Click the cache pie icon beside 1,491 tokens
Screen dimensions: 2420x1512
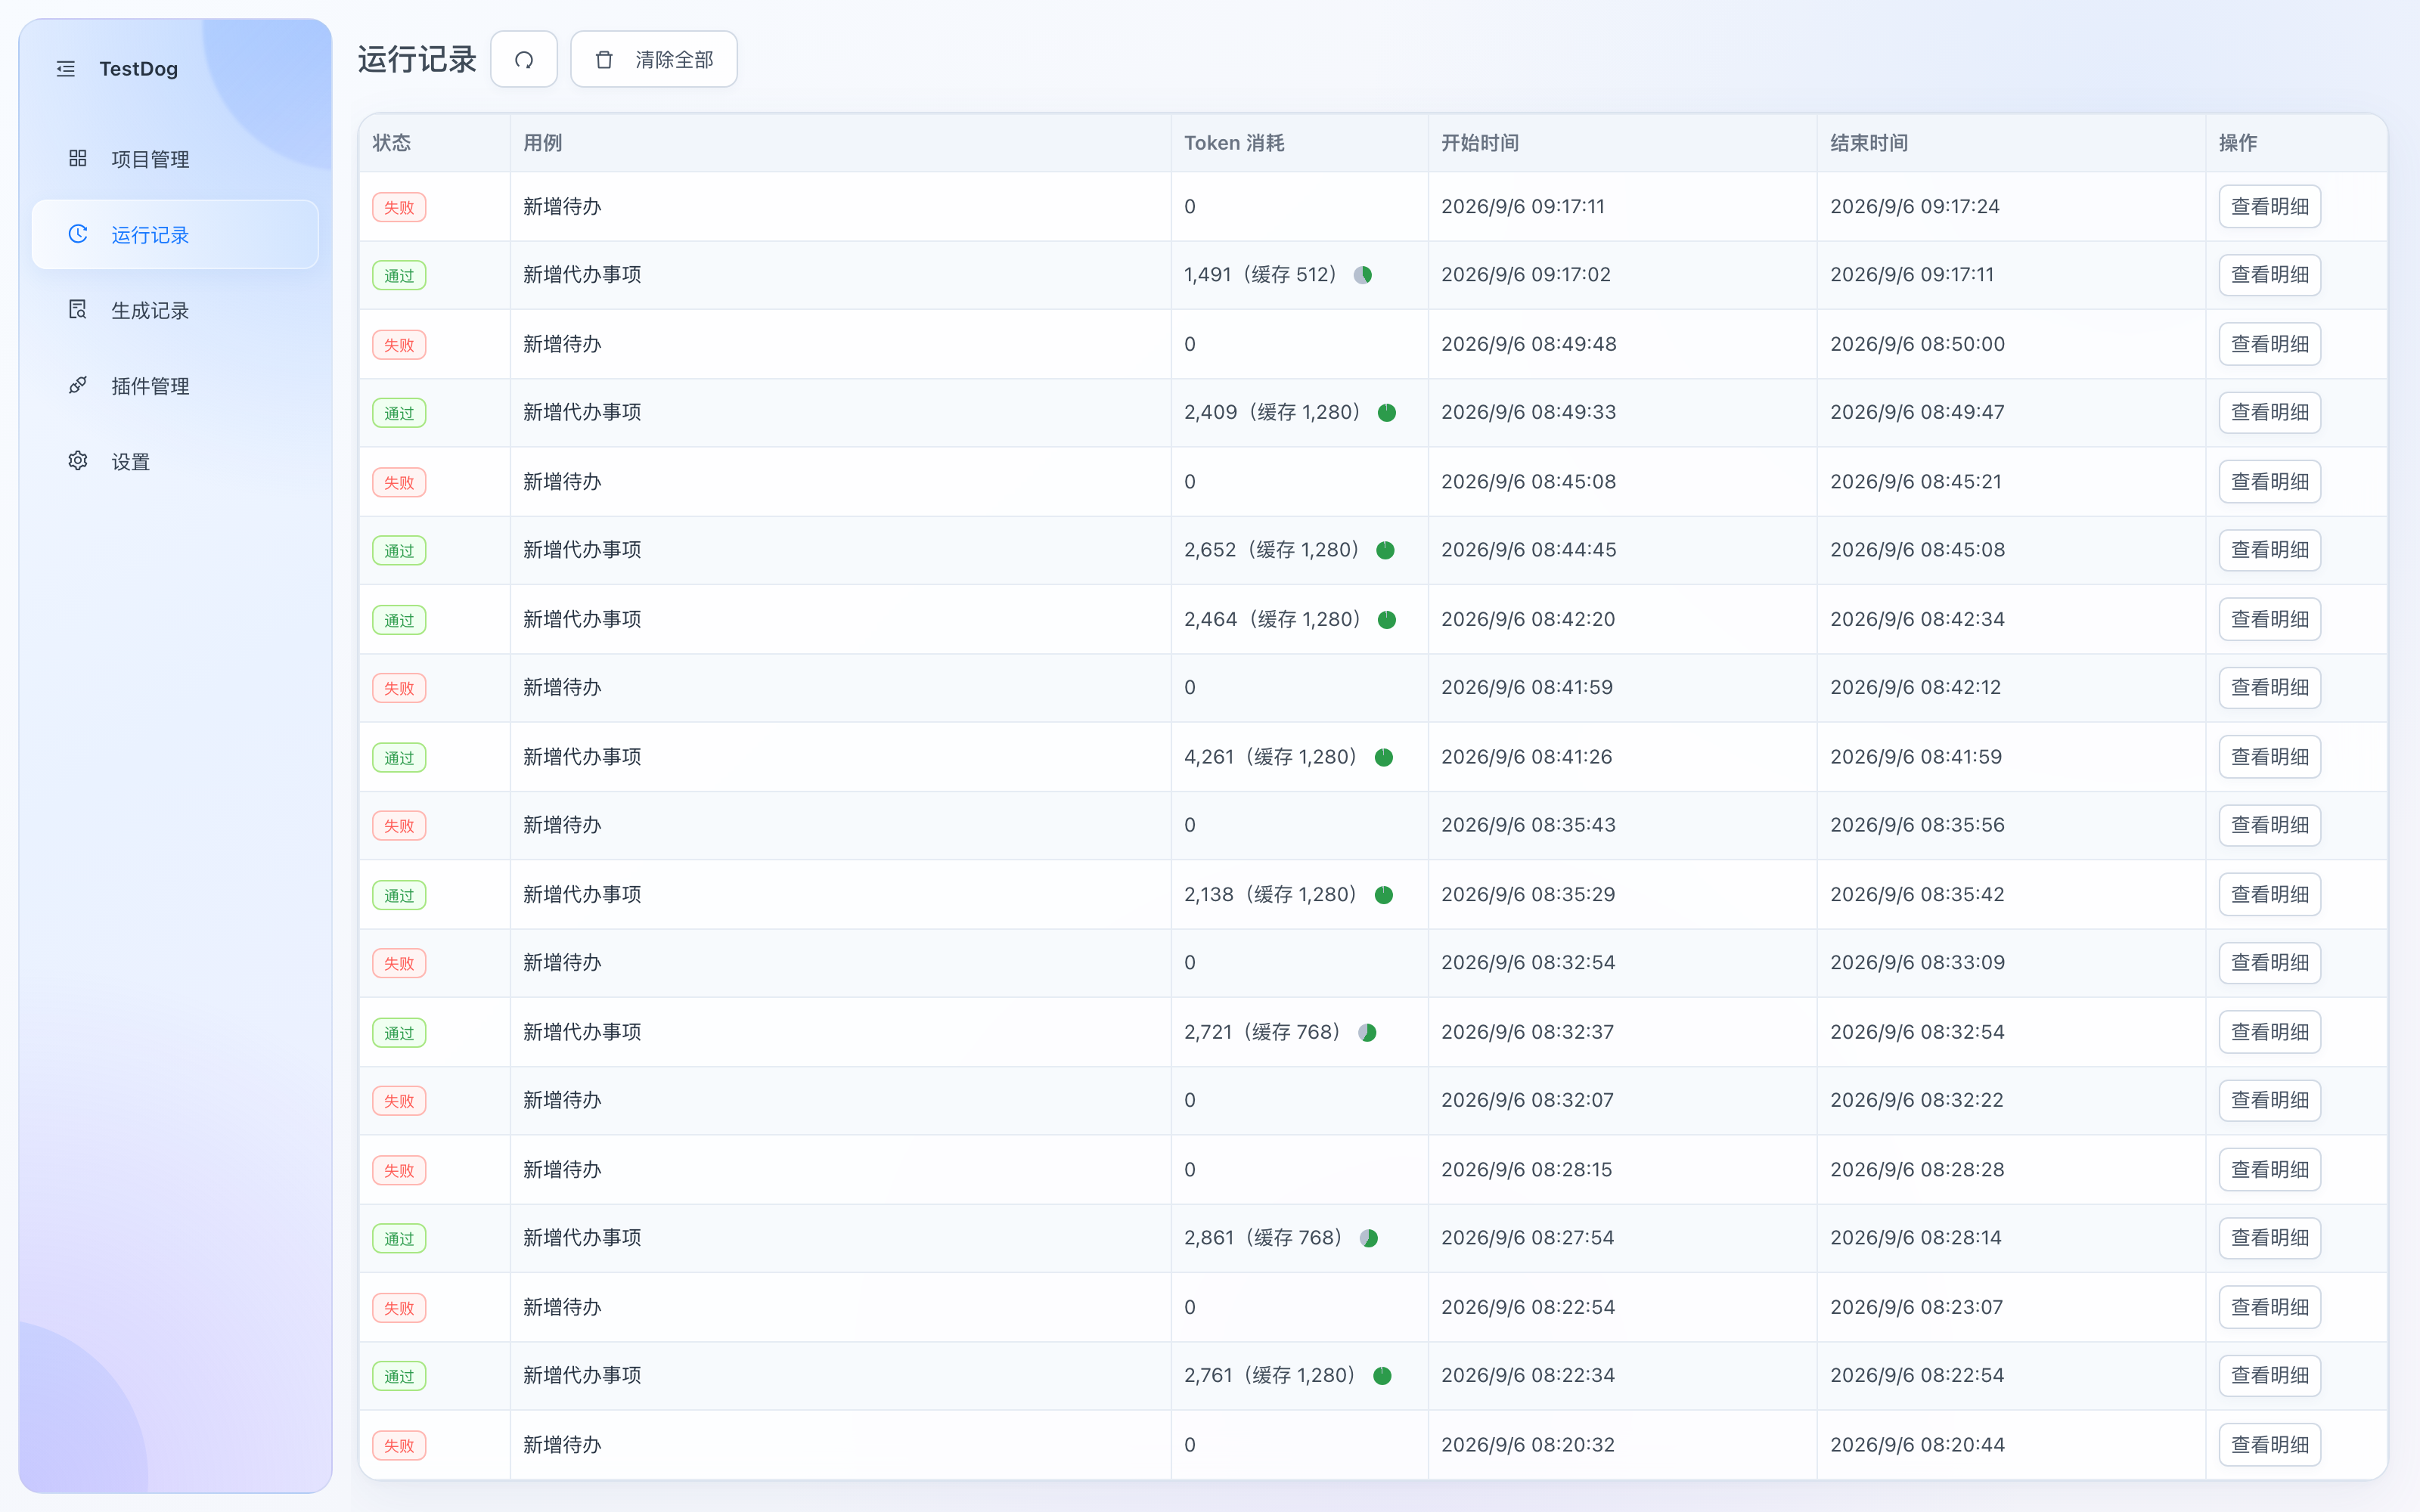coord(1363,275)
